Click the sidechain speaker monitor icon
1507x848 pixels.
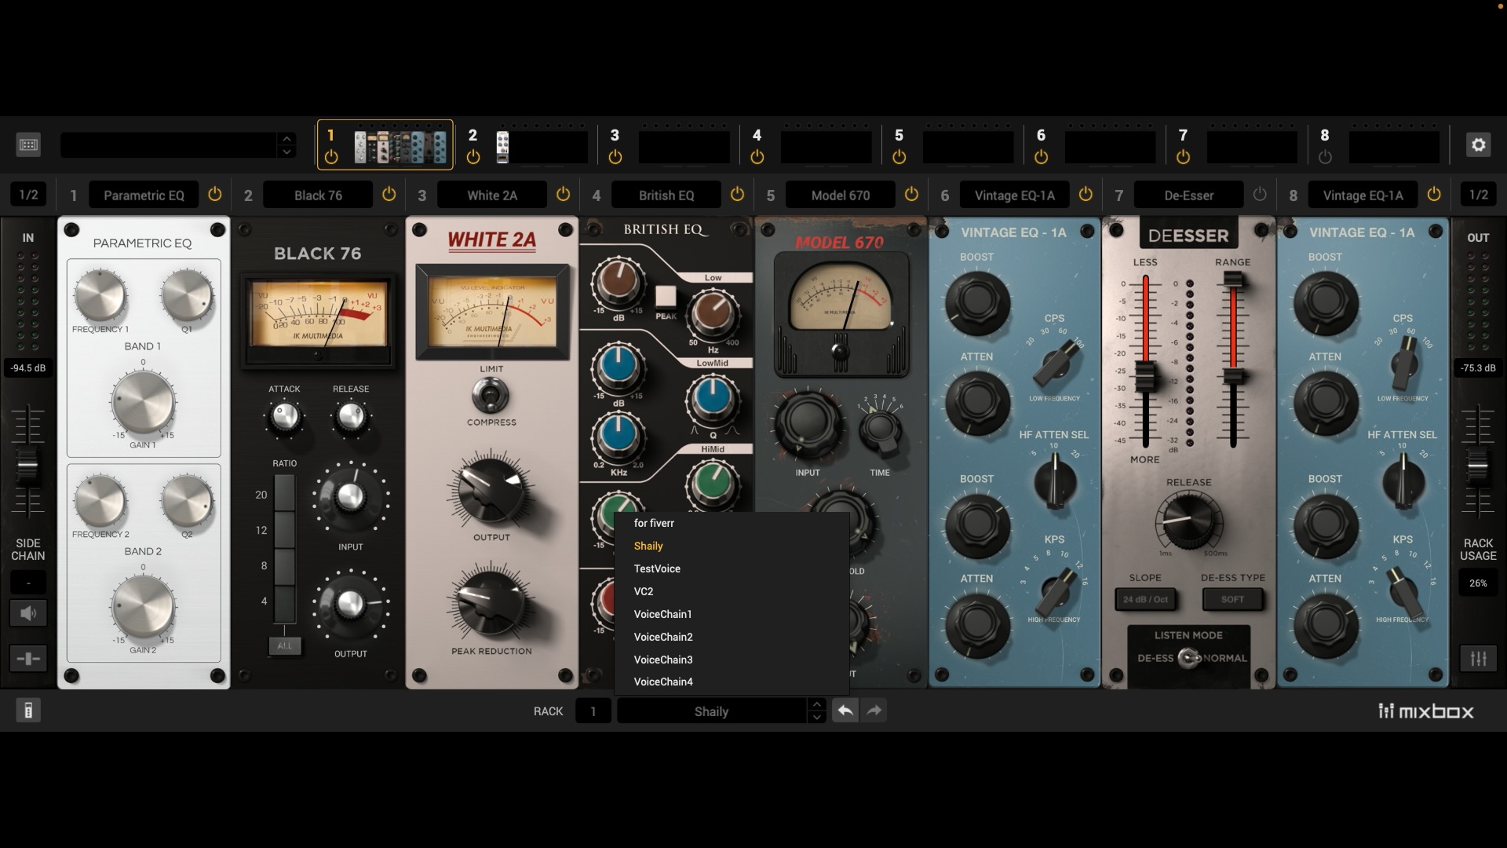[28, 613]
